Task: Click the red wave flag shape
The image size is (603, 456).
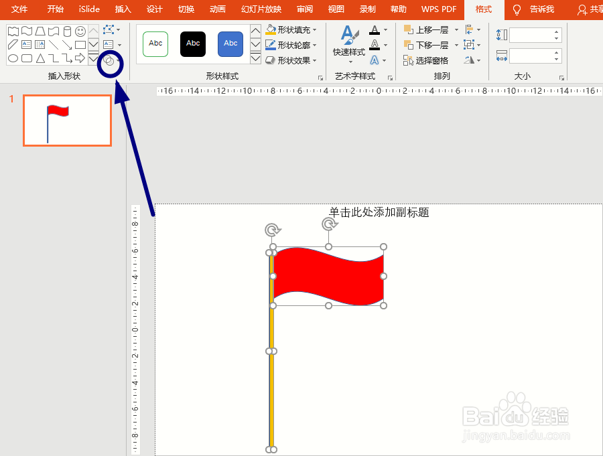Action: (328, 276)
